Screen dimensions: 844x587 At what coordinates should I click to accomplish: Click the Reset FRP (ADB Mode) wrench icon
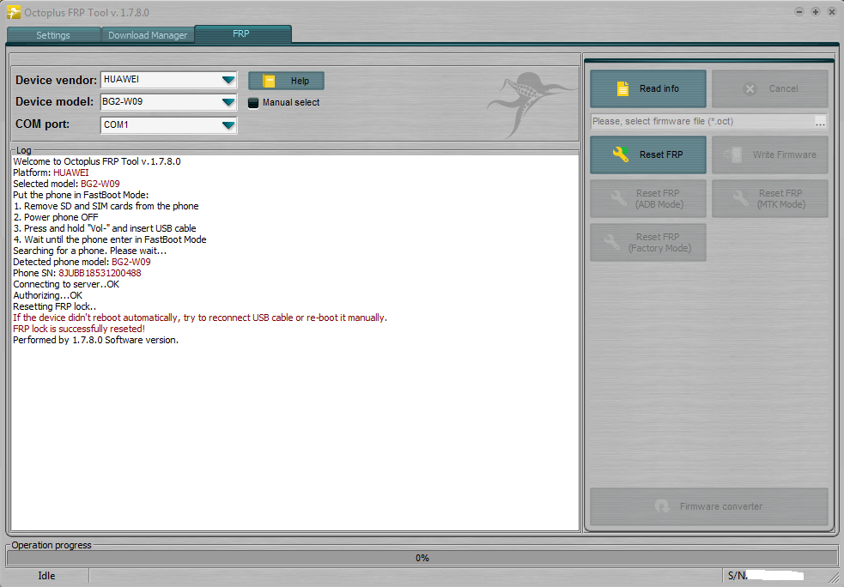coord(618,198)
